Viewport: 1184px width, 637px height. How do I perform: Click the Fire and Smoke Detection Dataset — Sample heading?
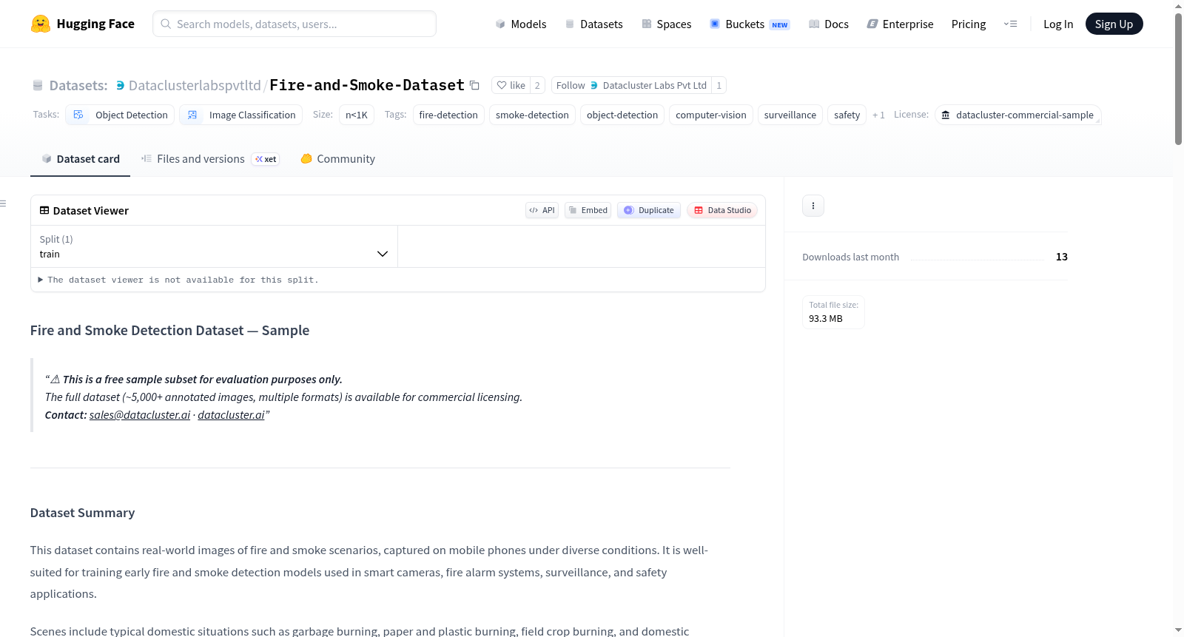coord(170,331)
